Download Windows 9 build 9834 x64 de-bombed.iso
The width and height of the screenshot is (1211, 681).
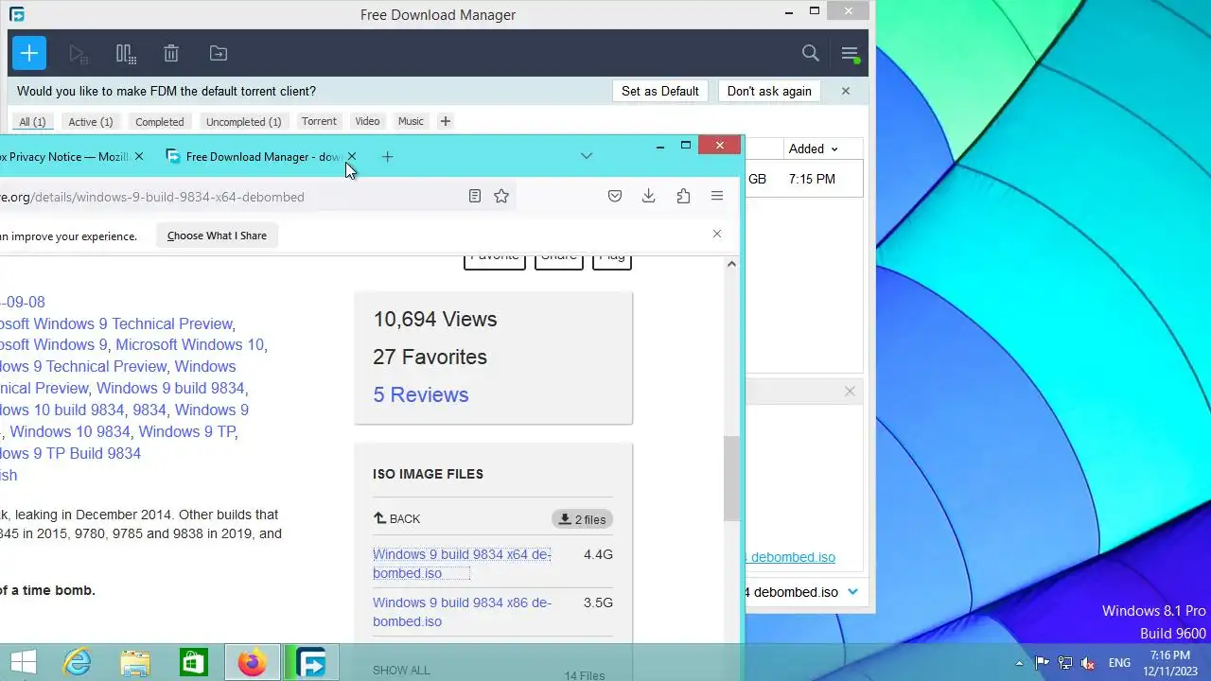pos(462,564)
